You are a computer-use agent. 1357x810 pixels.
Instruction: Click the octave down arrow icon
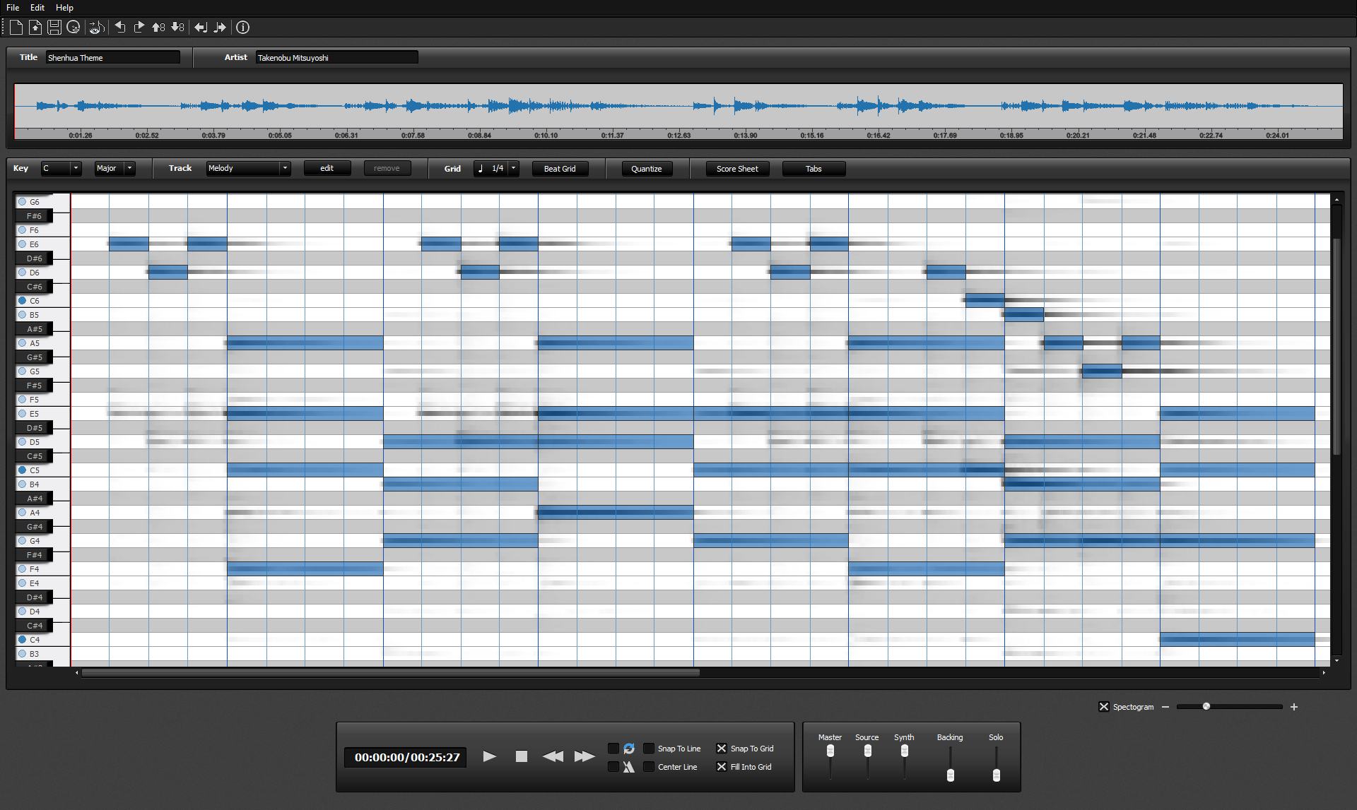(x=177, y=28)
